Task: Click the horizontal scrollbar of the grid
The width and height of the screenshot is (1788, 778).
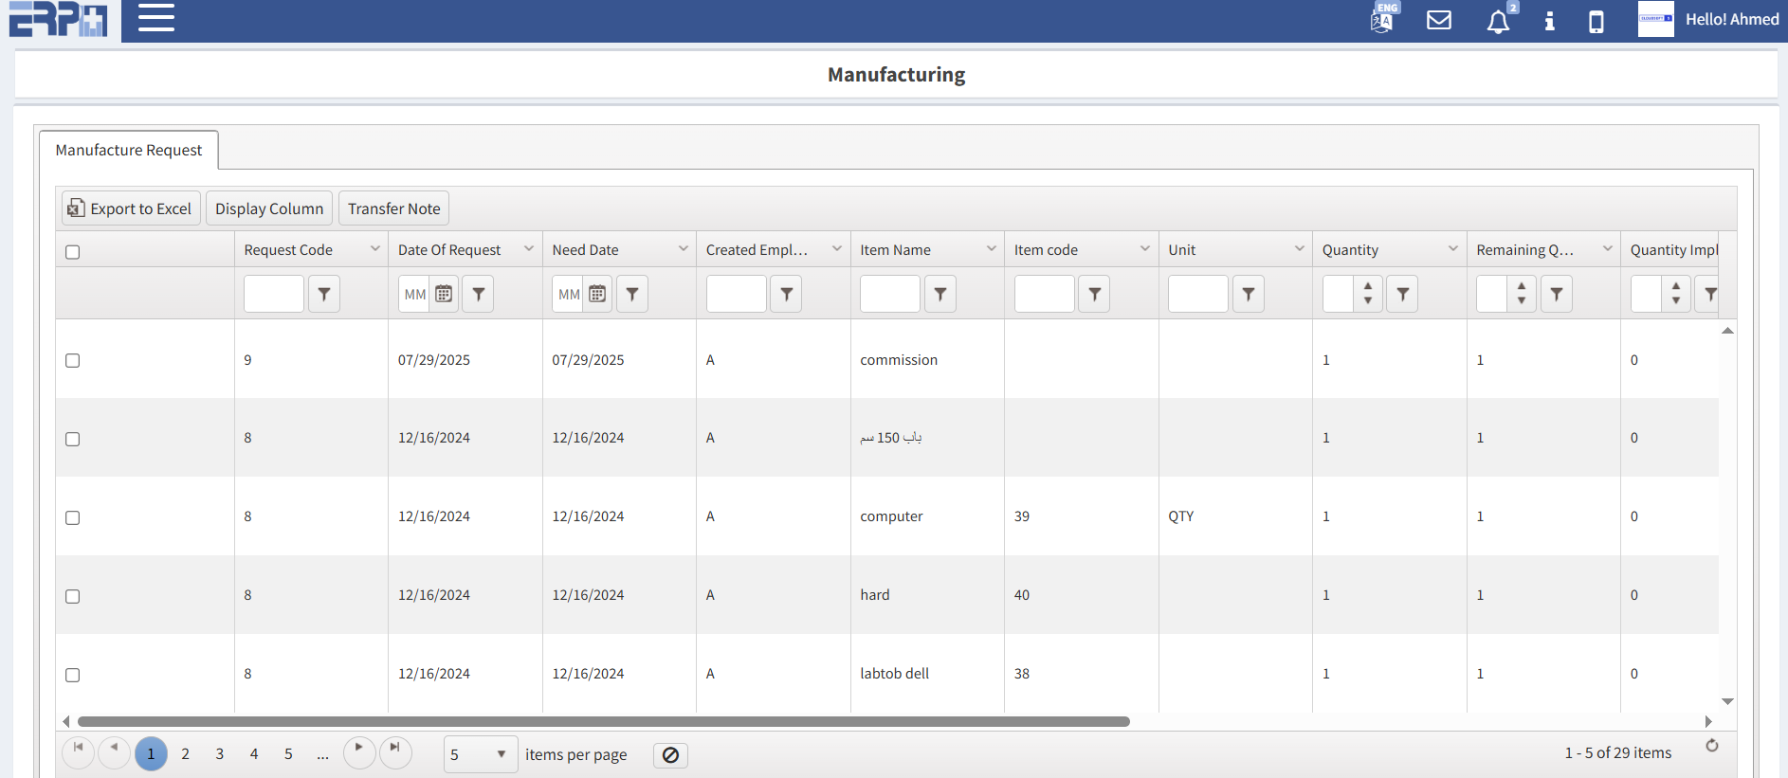Action: click(x=603, y=722)
